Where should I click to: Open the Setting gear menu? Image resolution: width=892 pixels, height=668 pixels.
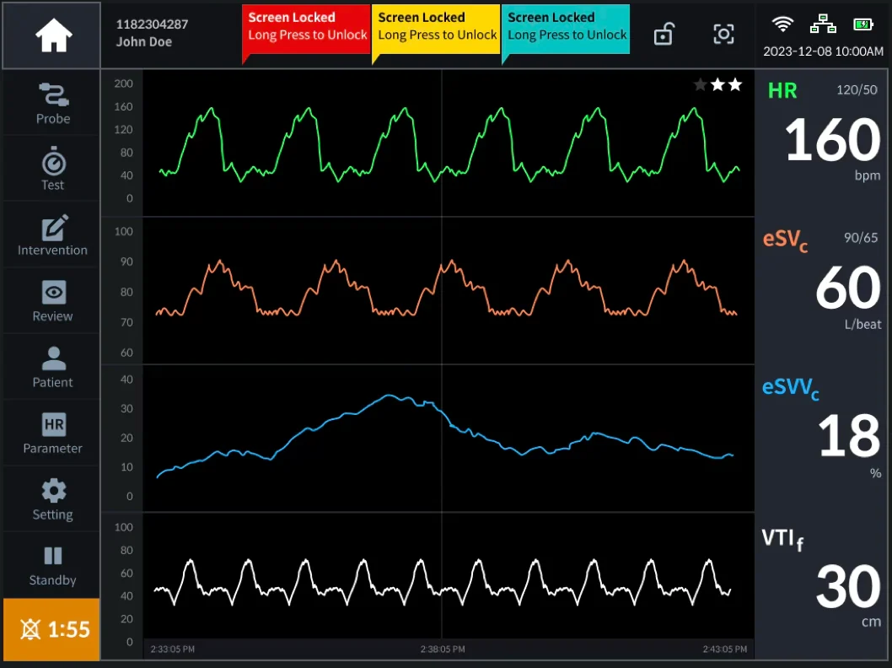(x=52, y=498)
